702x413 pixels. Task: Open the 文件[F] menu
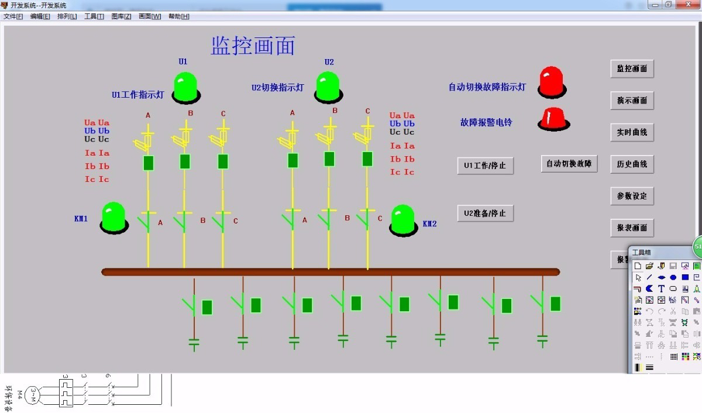click(13, 16)
